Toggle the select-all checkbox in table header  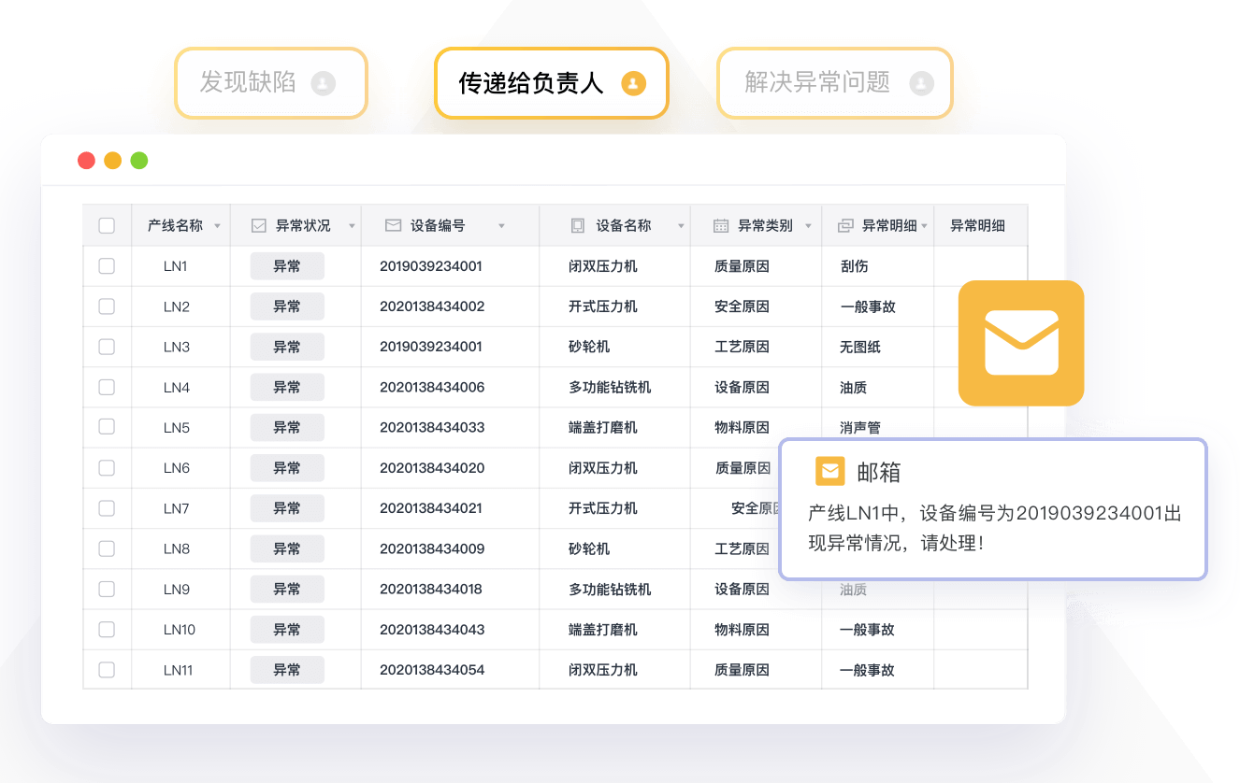tap(107, 226)
